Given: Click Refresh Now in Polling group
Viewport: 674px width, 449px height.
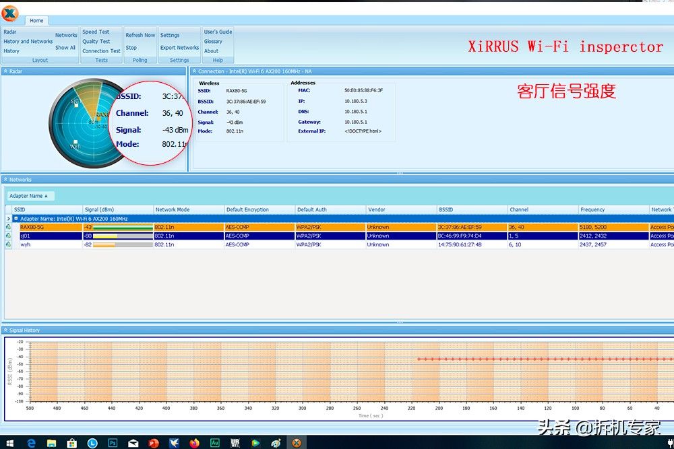Looking at the screenshot, I should (140, 35).
